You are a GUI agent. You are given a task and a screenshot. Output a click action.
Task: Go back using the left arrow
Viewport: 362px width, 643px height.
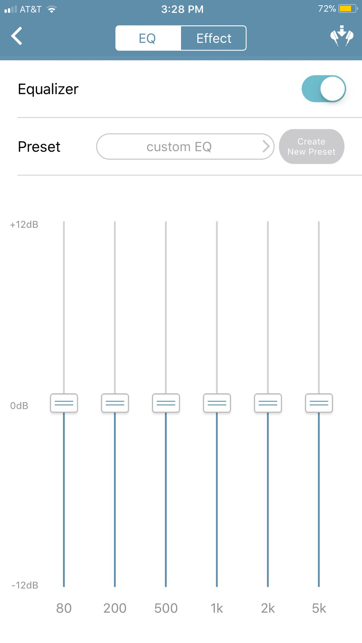pos(17,36)
